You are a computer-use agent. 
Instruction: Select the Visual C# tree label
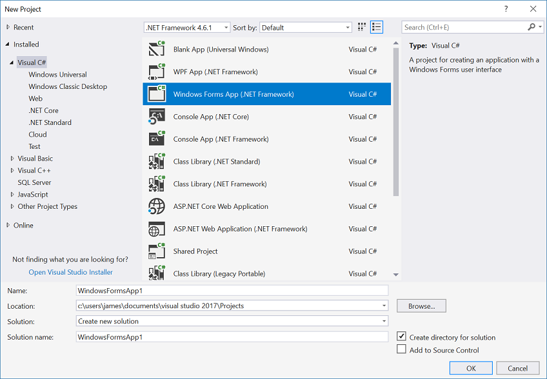[x=32, y=63]
